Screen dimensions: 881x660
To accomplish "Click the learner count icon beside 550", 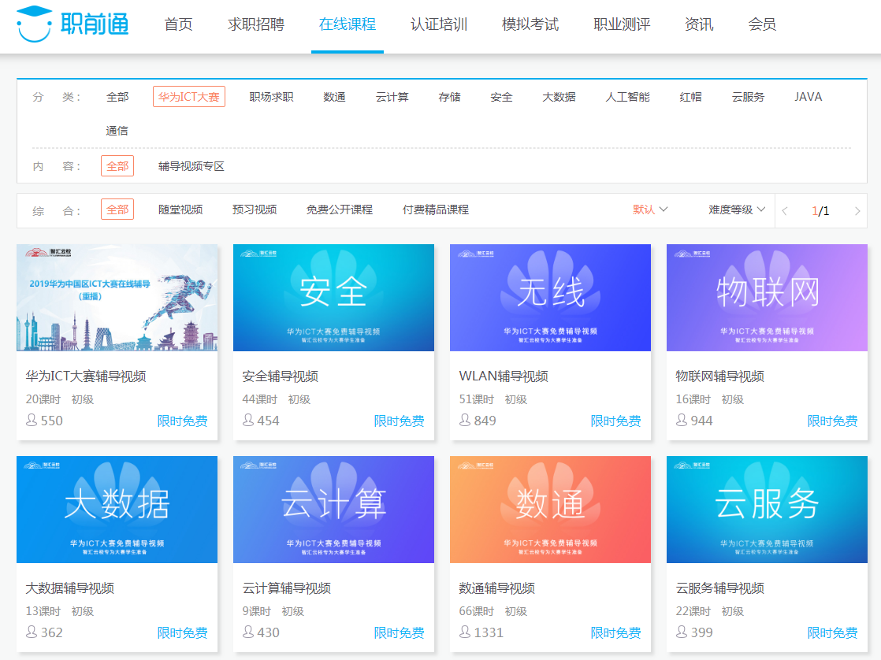I will pos(32,420).
